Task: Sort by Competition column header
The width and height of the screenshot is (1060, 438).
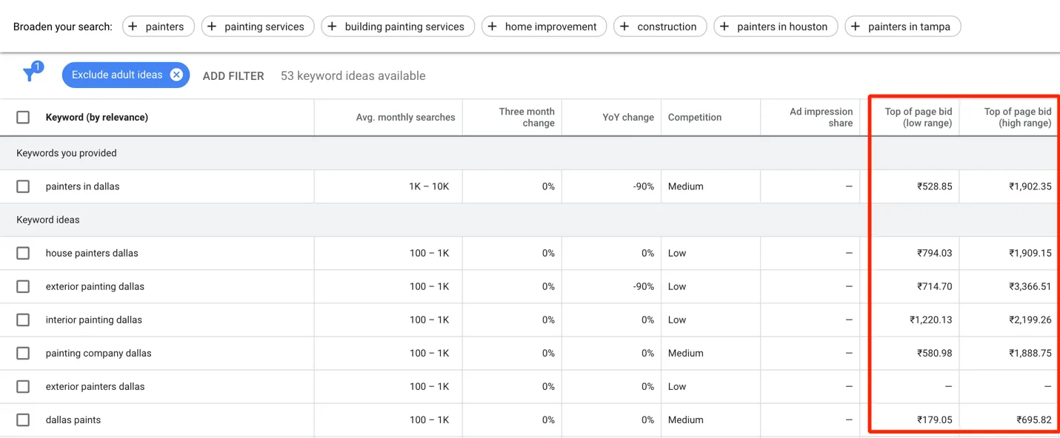Action: [x=694, y=117]
